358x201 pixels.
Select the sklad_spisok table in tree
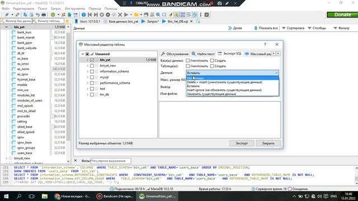pos(26,132)
